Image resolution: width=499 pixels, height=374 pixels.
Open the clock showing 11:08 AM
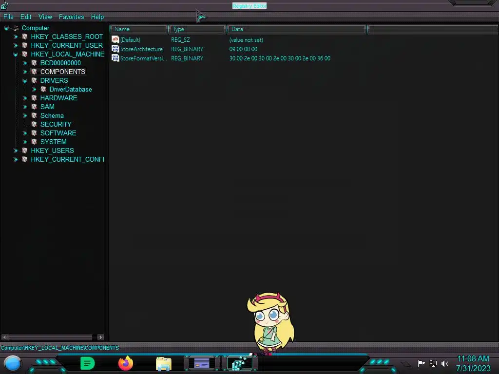pos(473,359)
